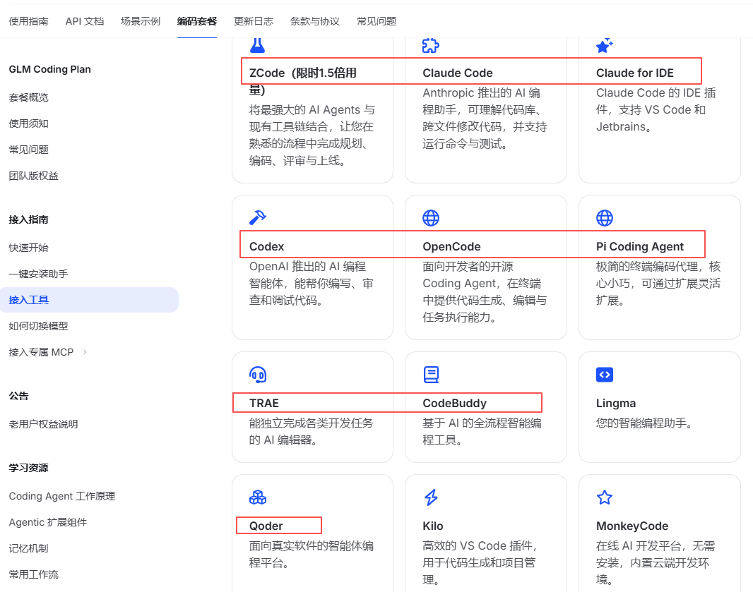
Task: Open Agentic 扩展组件 sidebar link
Action: pos(48,522)
